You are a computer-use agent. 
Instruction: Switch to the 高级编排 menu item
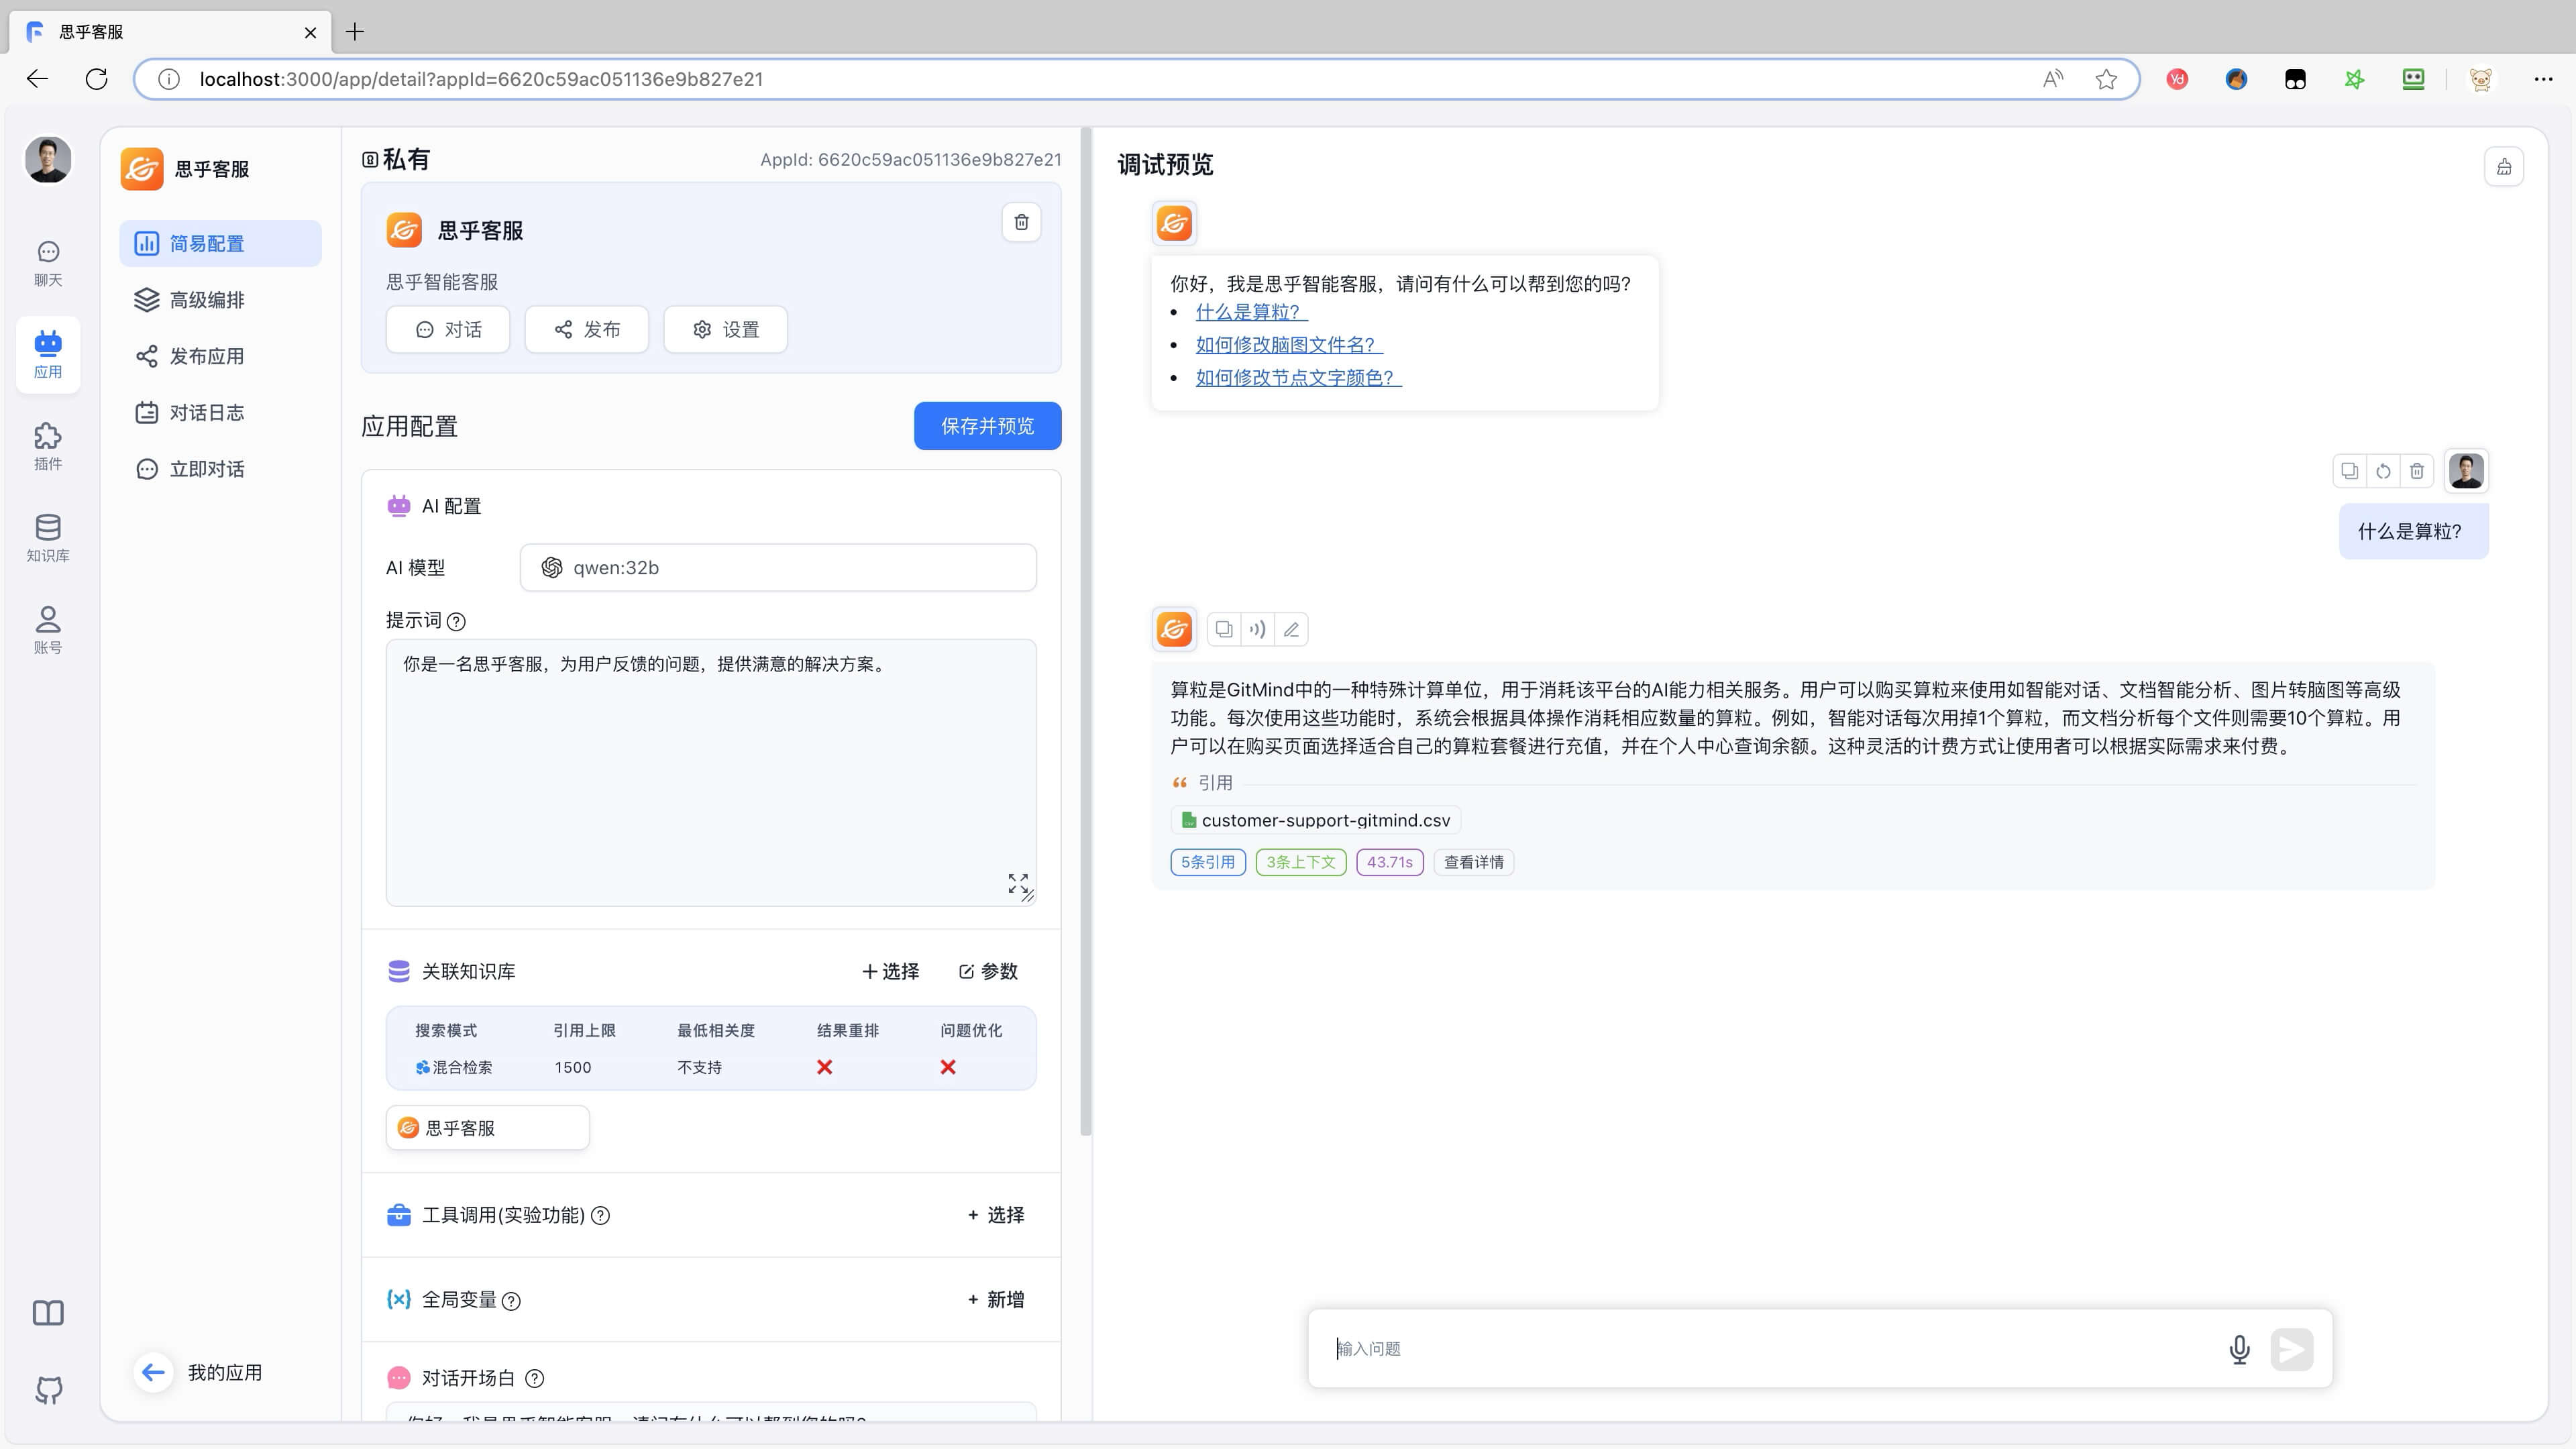pyautogui.click(x=206, y=300)
